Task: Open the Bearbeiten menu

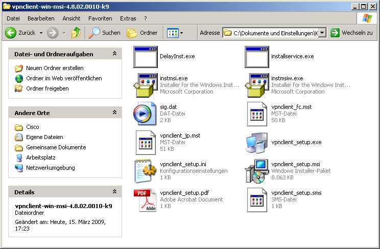Action: (x=41, y=18)
